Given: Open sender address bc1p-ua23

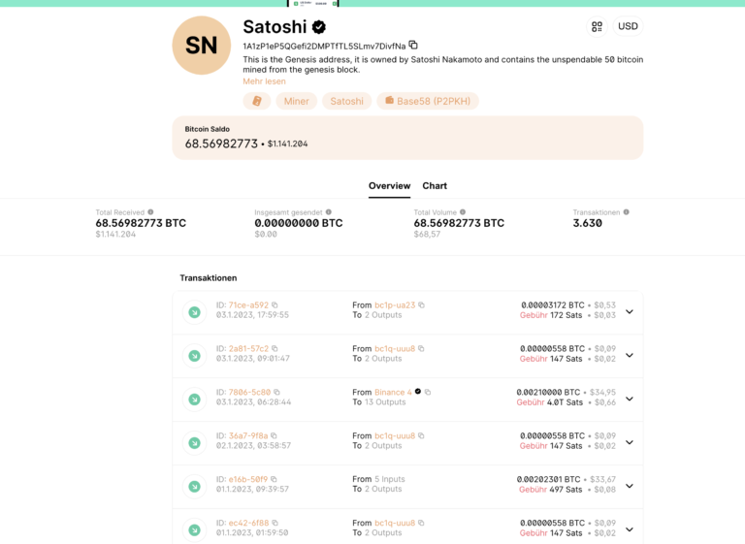Looking at the screenshot, I should pos(395,305).
